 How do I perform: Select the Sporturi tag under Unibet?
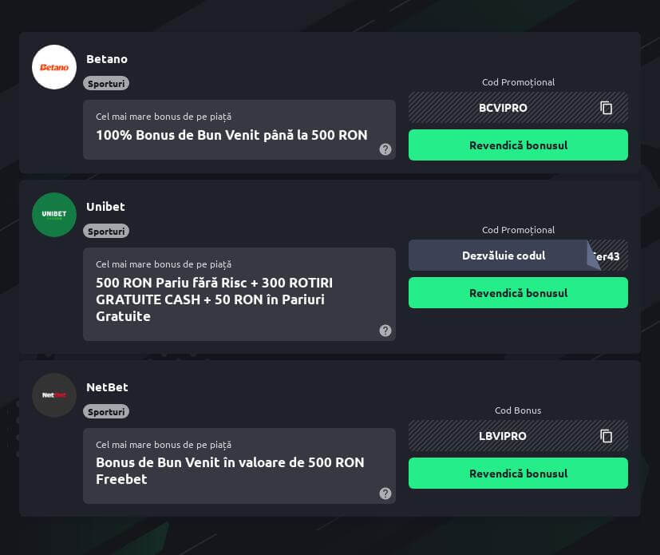click(x=106, y=231)
